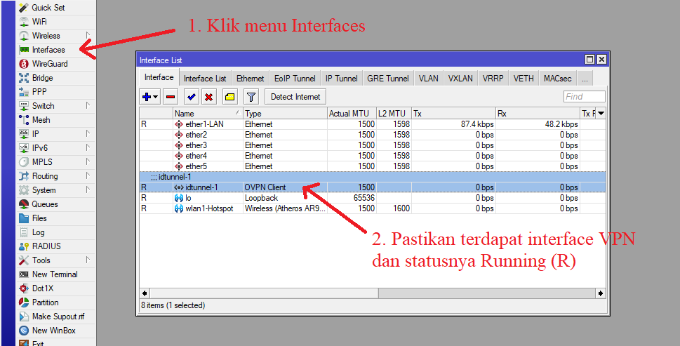Viewport: 680px width, 346px height.
Task: Show more tabs via ellipsis tab
Action: (585, 79)
